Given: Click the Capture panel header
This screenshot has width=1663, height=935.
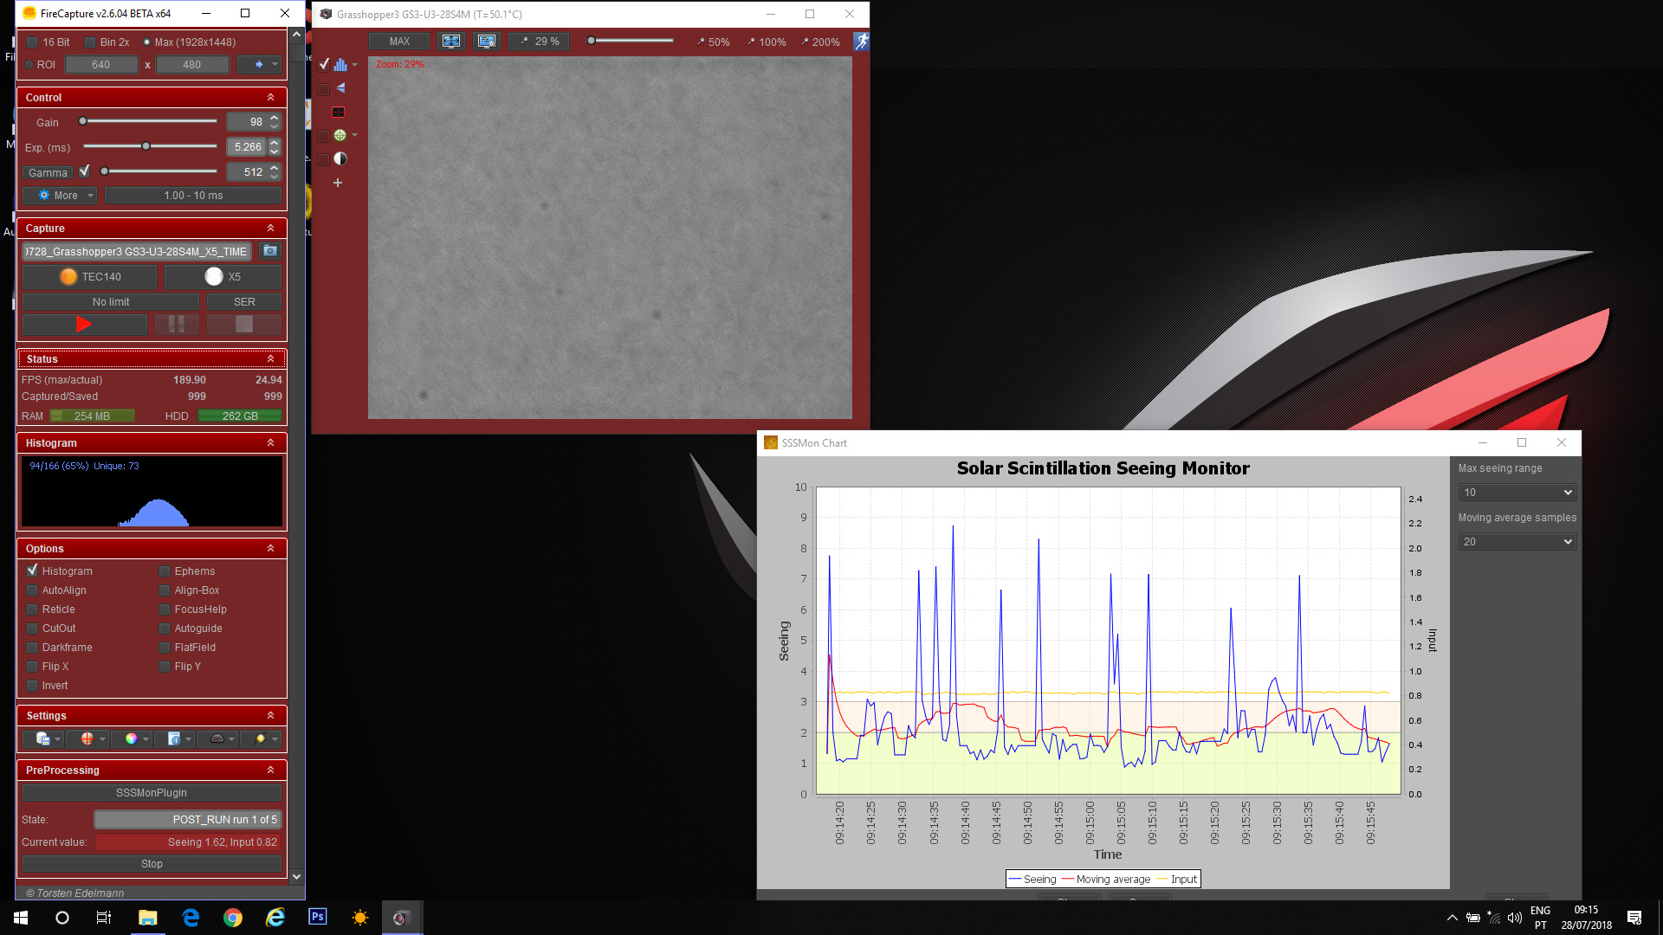Looking at the screenshot, I should click(152, 229).
